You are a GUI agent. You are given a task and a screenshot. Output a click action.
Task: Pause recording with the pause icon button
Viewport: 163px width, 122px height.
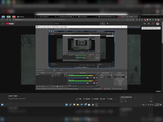126,77
